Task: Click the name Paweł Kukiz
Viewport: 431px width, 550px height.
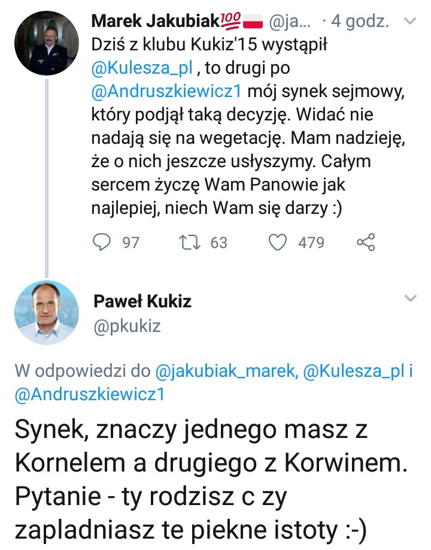Action: click(x=144, y=302)
